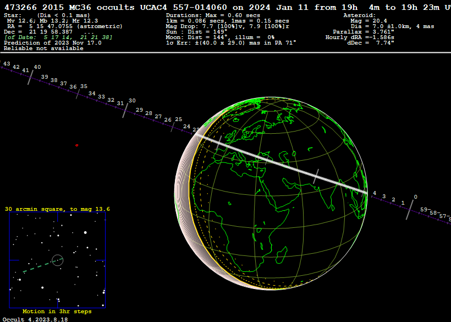The image size is (451, 322).
Task: Click the '1σ Err: ±(40.0 x 29.0) mas in PA 71°' line
Action: tap(231, 42)
